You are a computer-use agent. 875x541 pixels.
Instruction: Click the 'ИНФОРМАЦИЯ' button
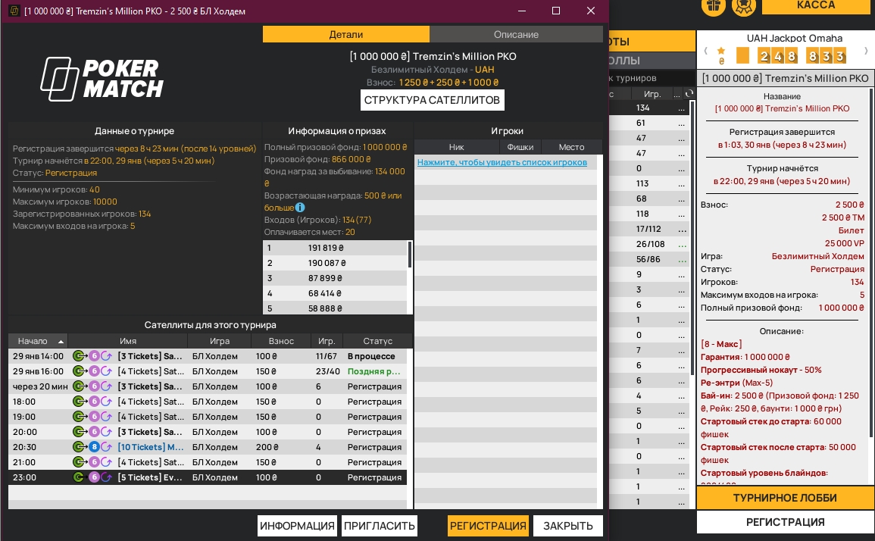pos(298,525)
